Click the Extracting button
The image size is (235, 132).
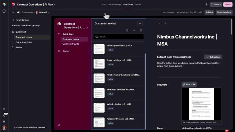click(x=213, y=57)
